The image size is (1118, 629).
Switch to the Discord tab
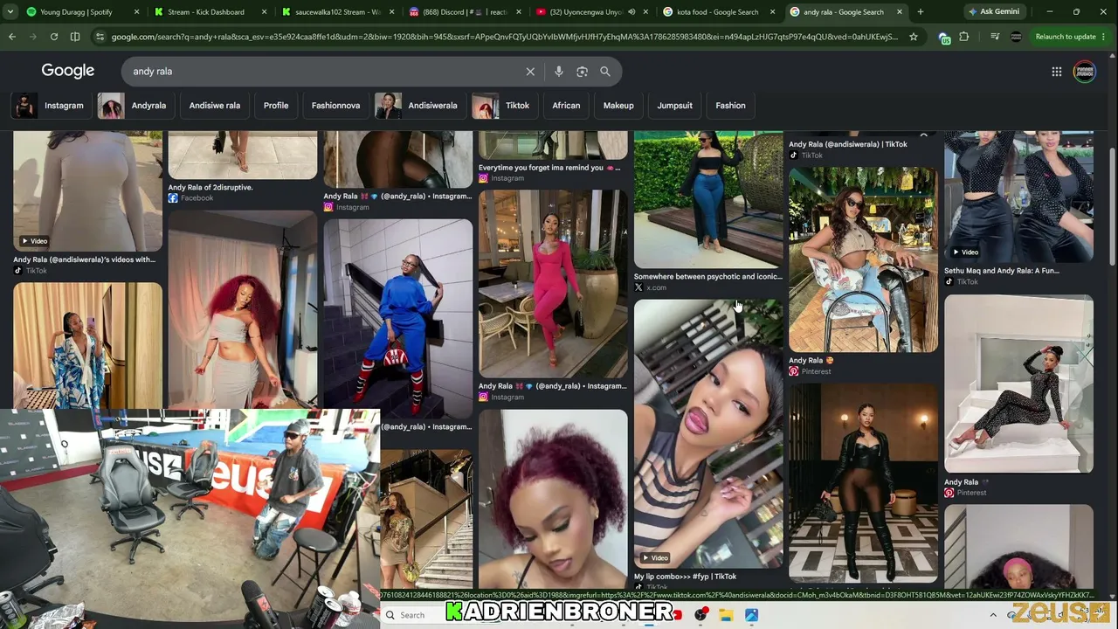coord(464,12)
